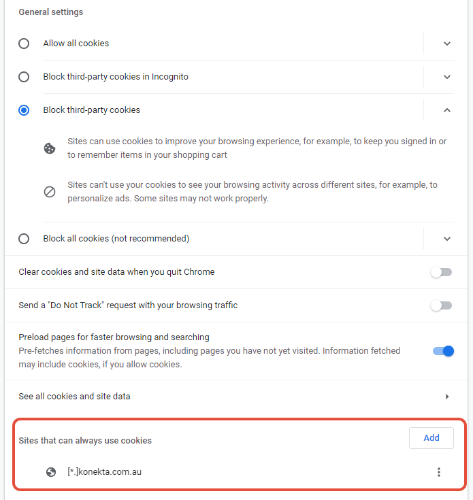This screenshot has width=473, height=500.
Task: Disable the Preload pages toggle
Action: tap(442, 351)
